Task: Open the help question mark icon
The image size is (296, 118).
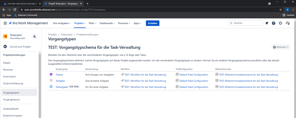Action: pyautogui.click(x=273, y=23)
